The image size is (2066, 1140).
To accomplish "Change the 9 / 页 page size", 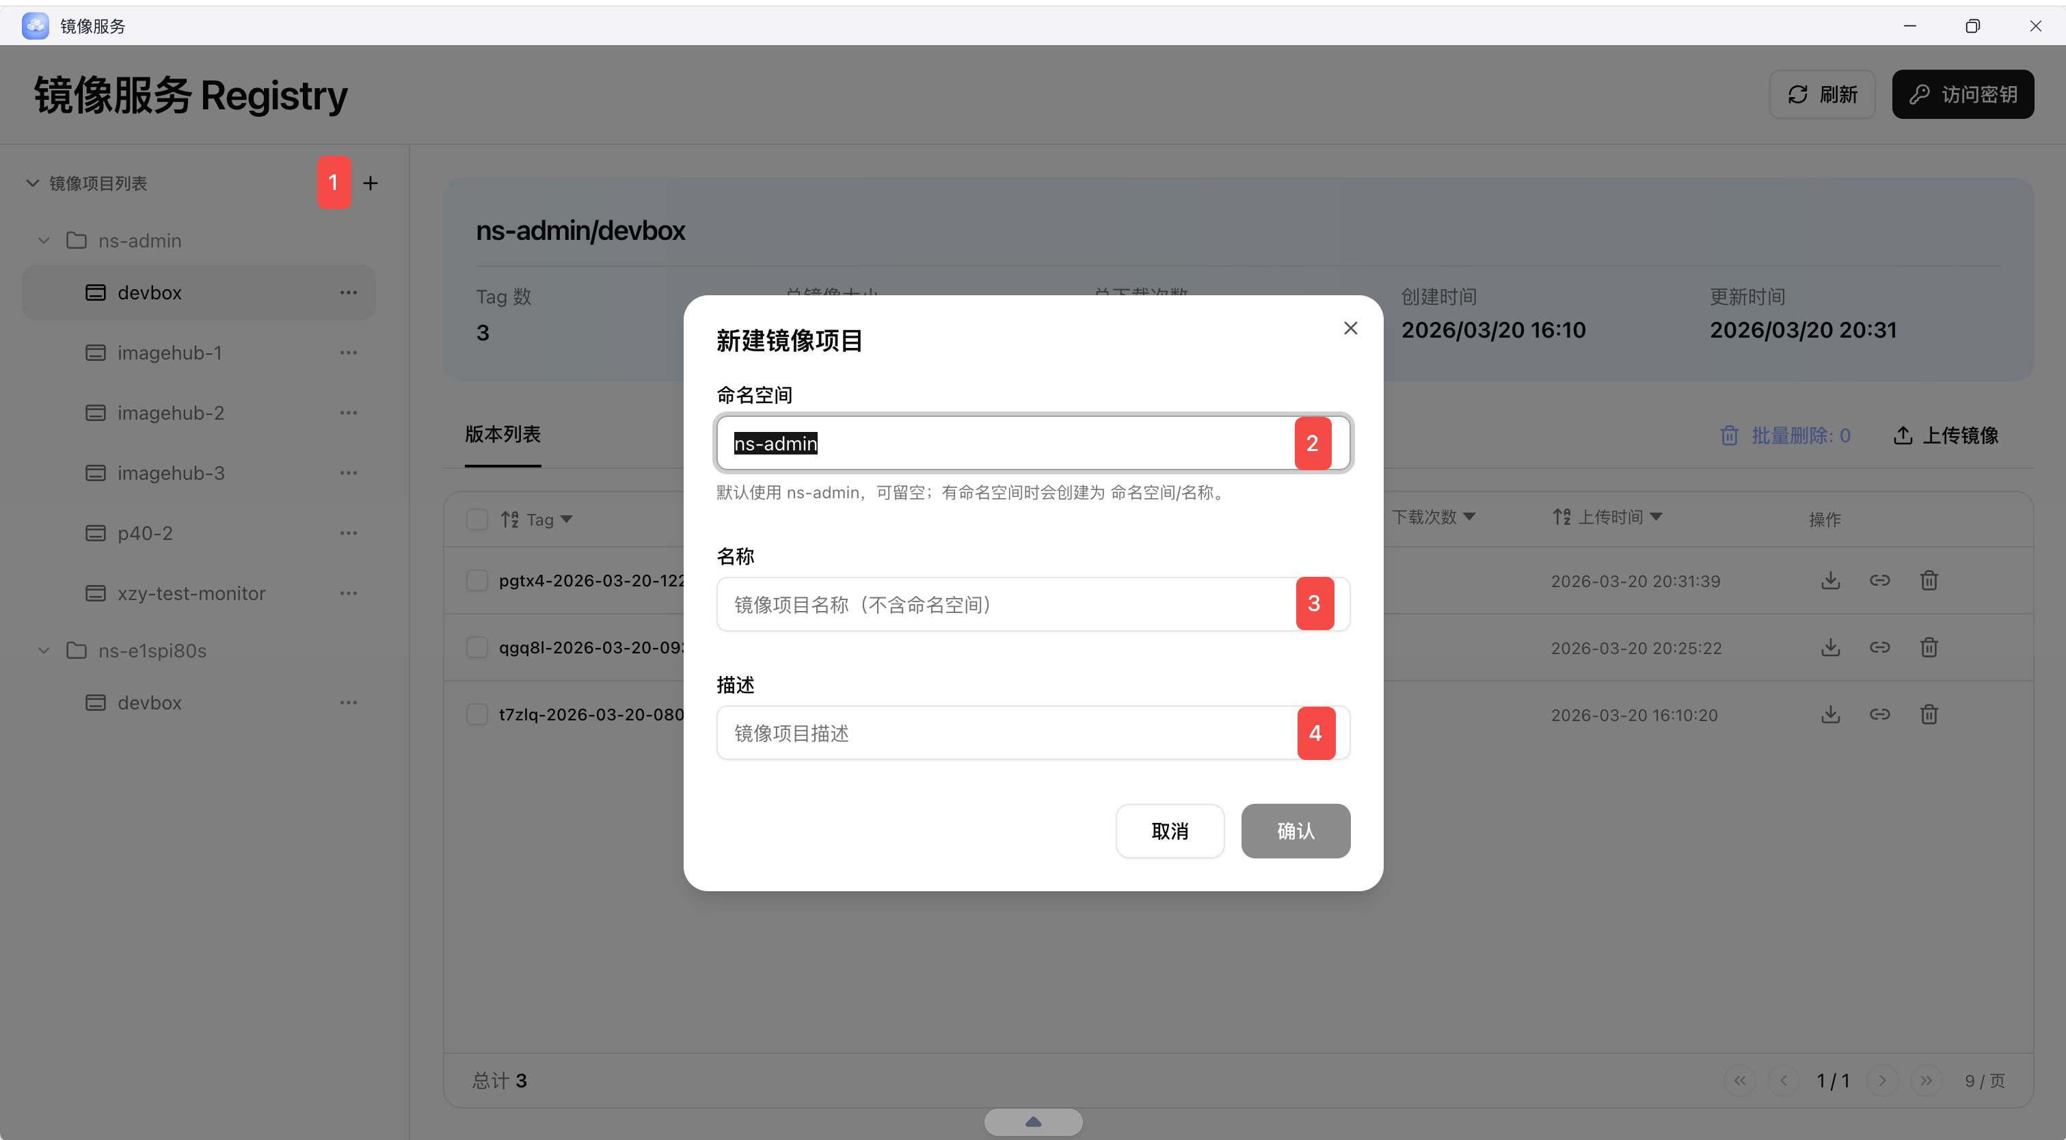I will (x=1984, y=1081).
